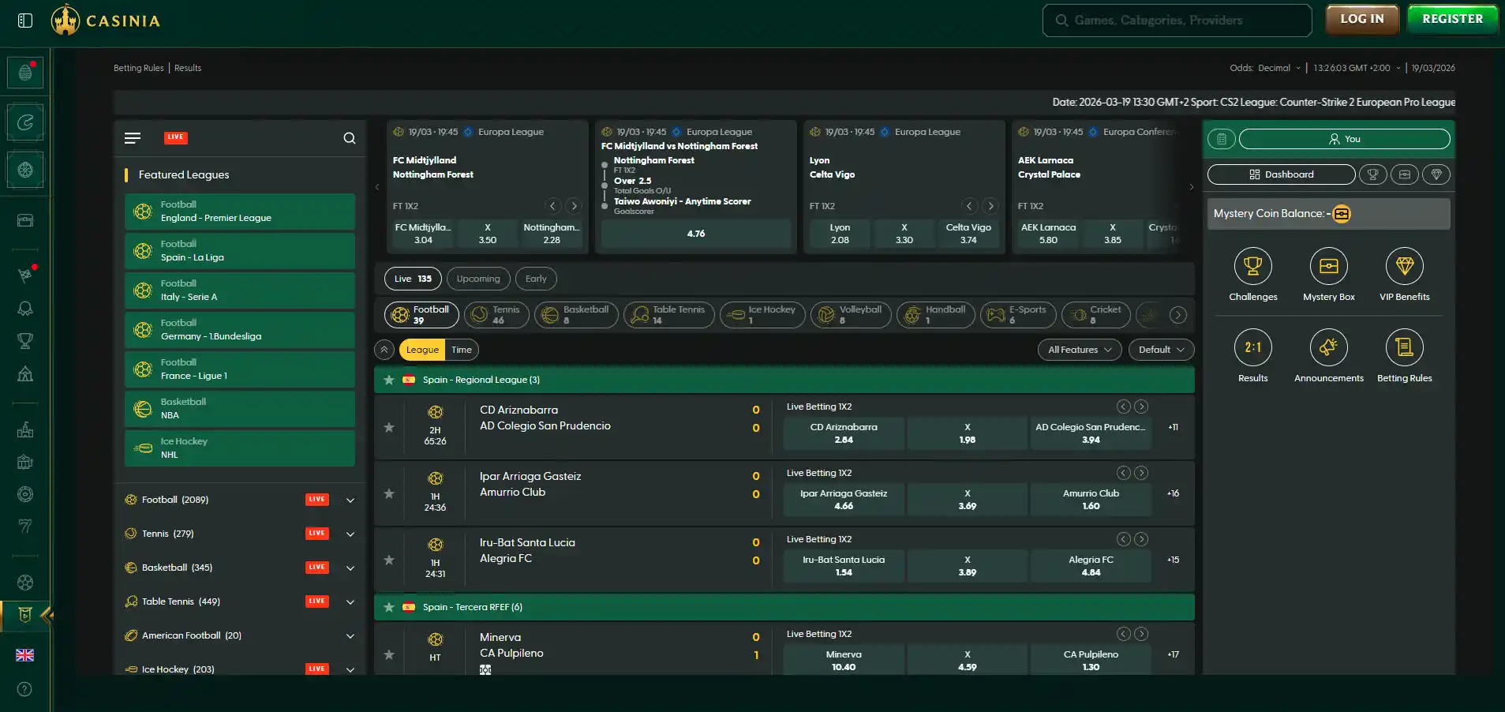Image resolution: width=1505 pixels, height=712 pixels.
Task: Open the Challenges trophy icon
Action: coord(1252,267)
